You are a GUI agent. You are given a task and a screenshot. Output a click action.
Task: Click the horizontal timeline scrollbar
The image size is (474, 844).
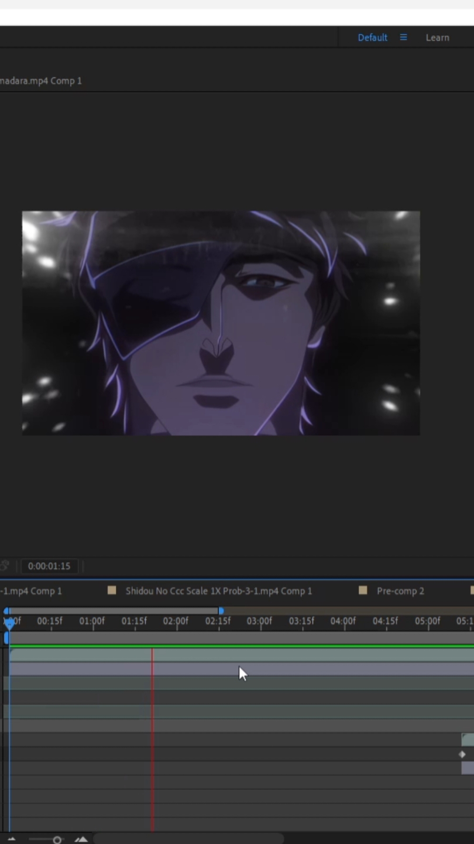click(x=188, y=839)
